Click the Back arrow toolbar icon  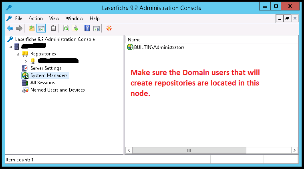tap(10, 29)
